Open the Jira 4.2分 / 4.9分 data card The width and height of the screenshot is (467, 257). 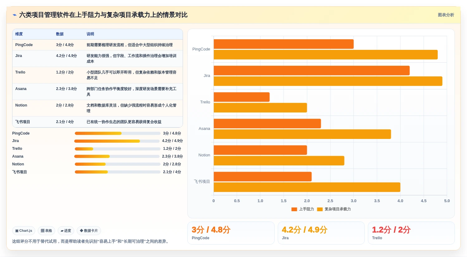[x=321, y=233]
